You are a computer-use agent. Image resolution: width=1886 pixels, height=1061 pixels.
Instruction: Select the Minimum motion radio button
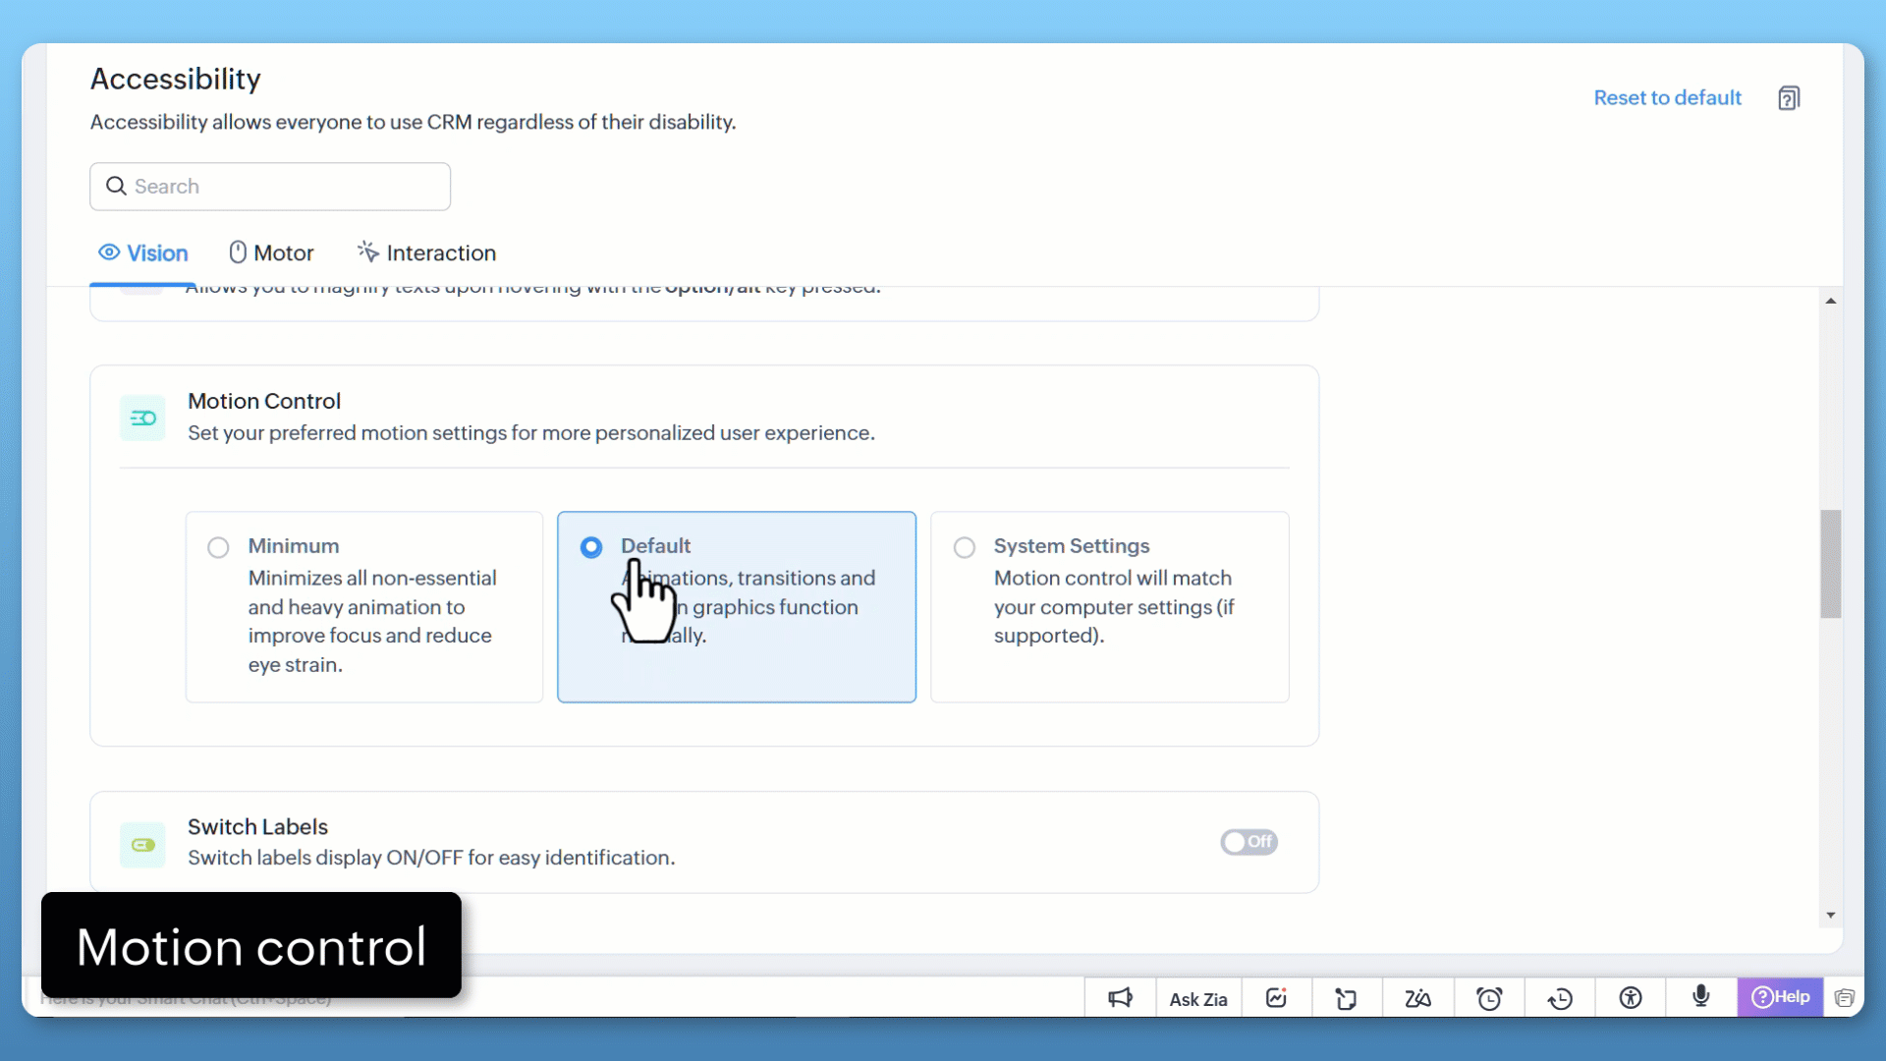click(x=218, y=547)
